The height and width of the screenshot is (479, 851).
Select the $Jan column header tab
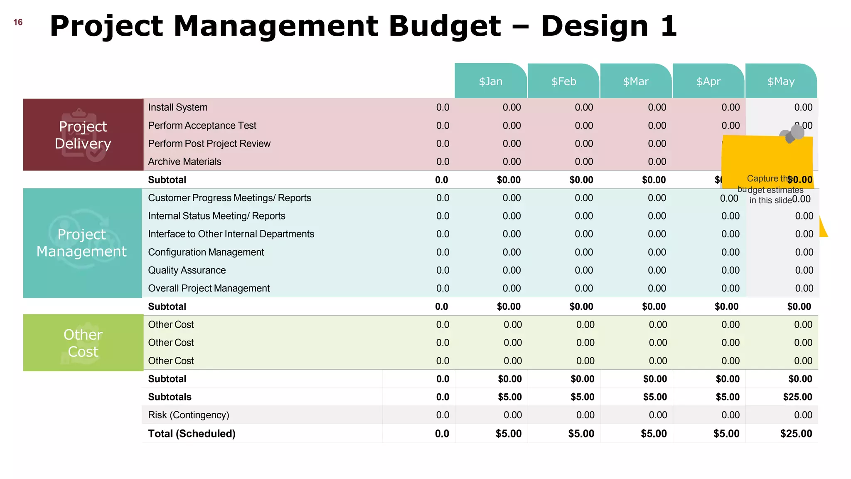pyautogui.click(x=490, y=81)
